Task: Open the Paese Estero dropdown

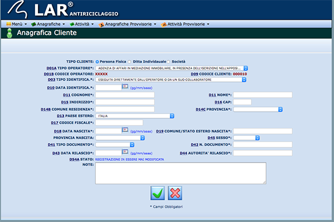Action: 135,116
